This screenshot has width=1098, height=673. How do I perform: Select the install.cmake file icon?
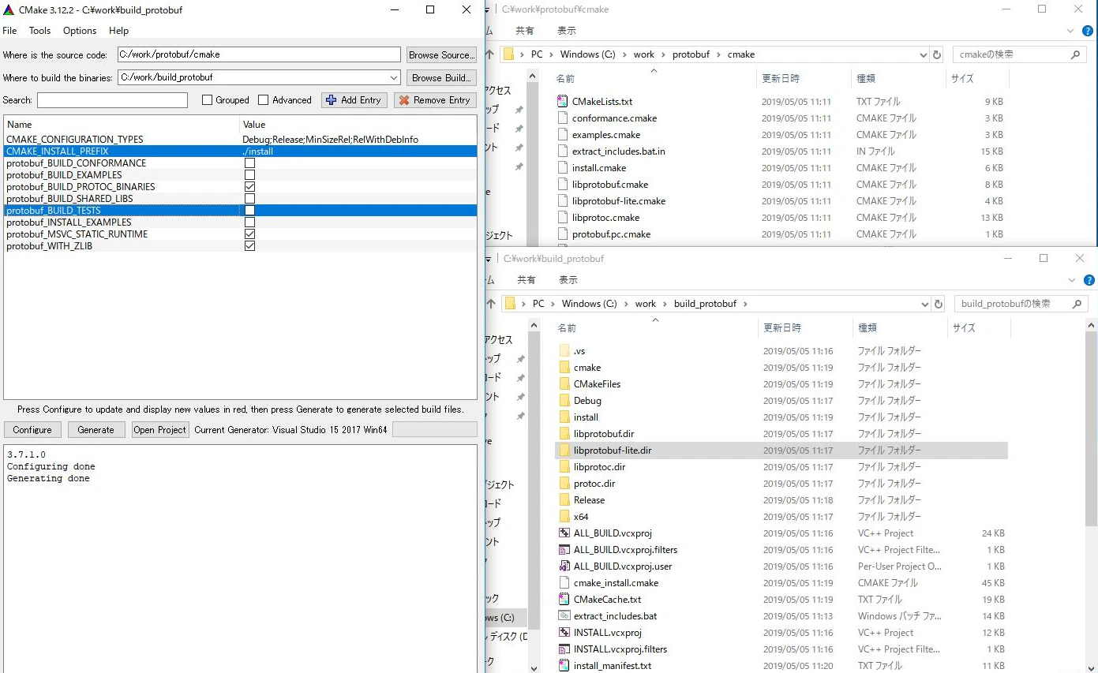tap(562, 167)
